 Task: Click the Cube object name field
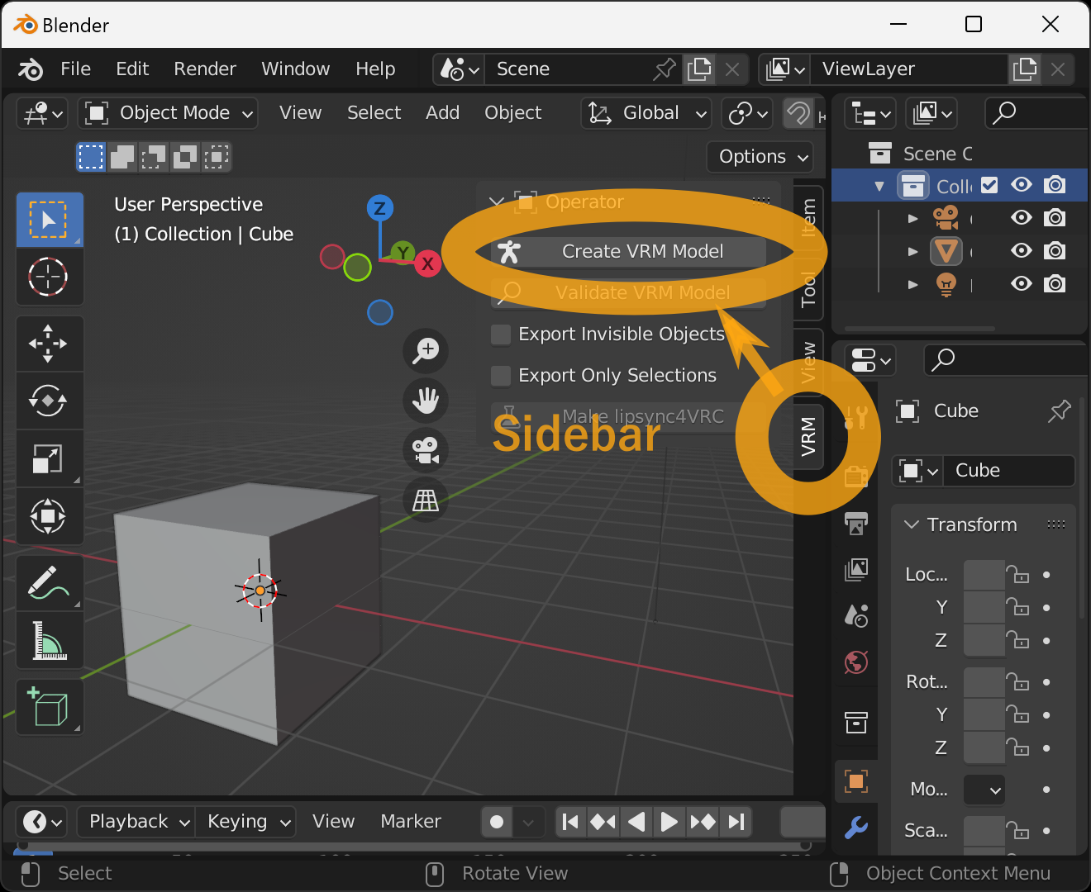[x=1009, y=471]
